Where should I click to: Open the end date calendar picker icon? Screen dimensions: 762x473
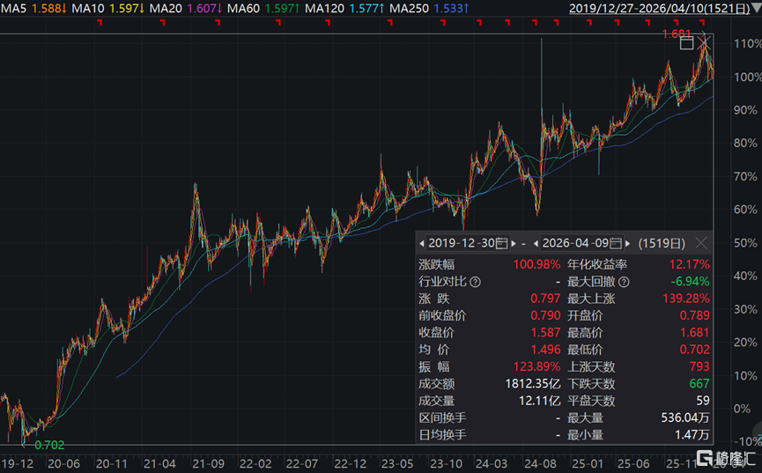(616, 243)
